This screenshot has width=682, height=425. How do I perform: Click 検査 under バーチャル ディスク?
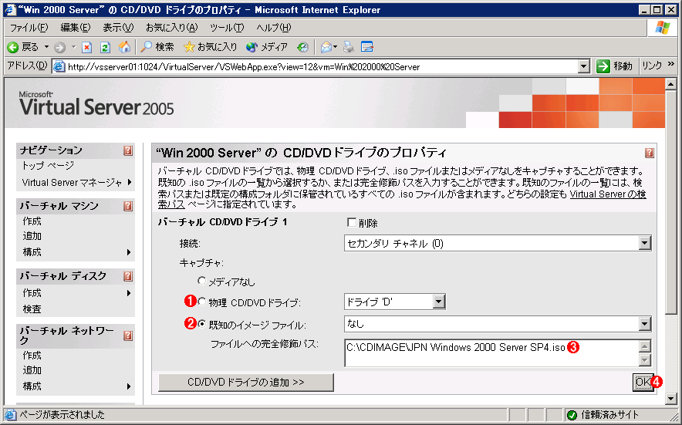(32, 309)
